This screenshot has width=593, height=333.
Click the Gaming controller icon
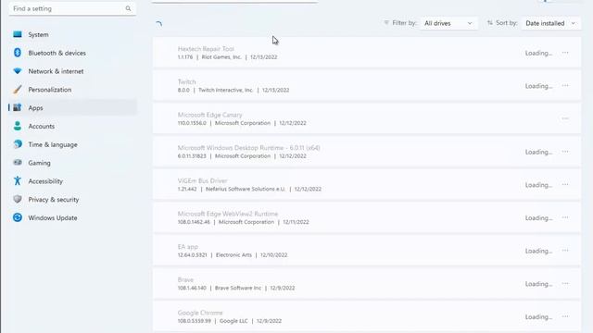click(18, 163)
